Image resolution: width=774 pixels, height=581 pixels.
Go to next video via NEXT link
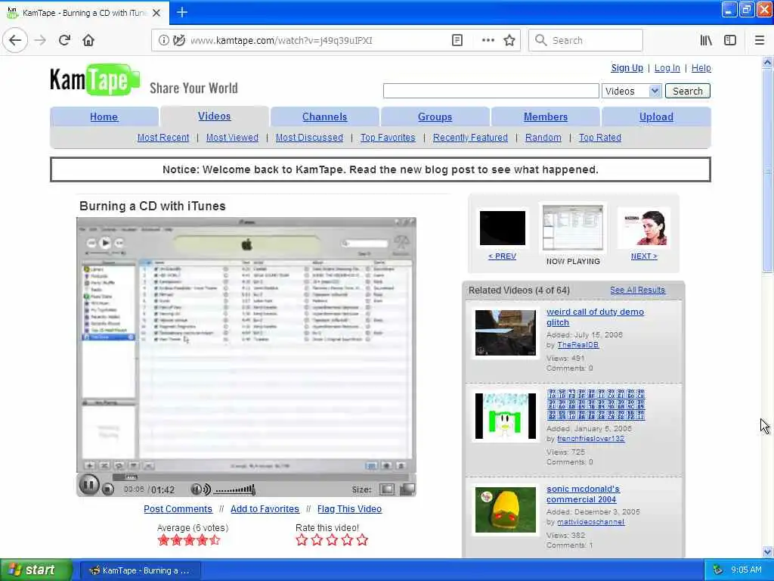(644, 256)
